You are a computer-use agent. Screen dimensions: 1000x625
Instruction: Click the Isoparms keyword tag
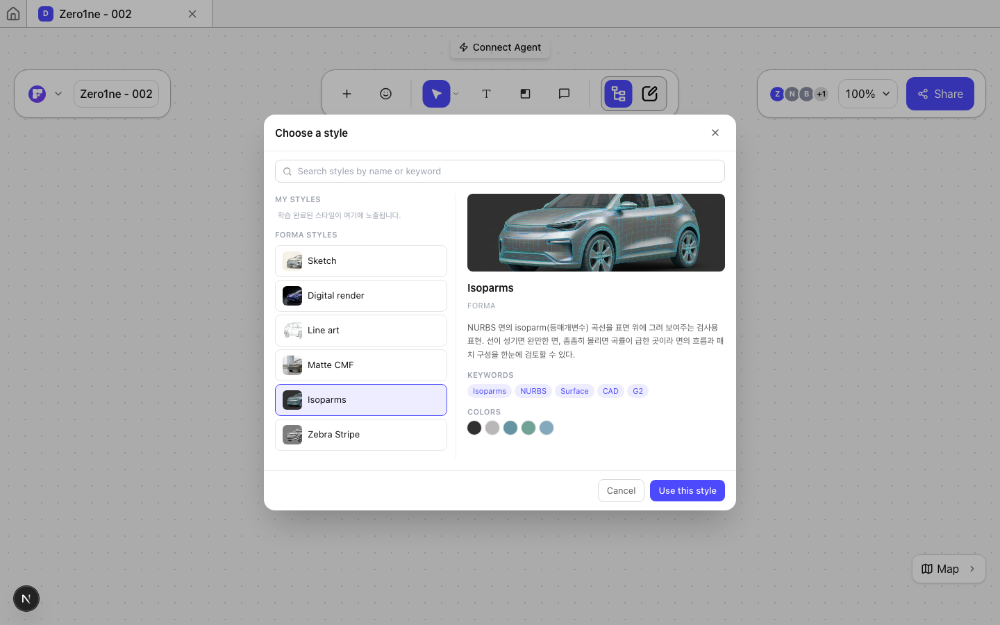pyautogui.click(x=490, y=391)
